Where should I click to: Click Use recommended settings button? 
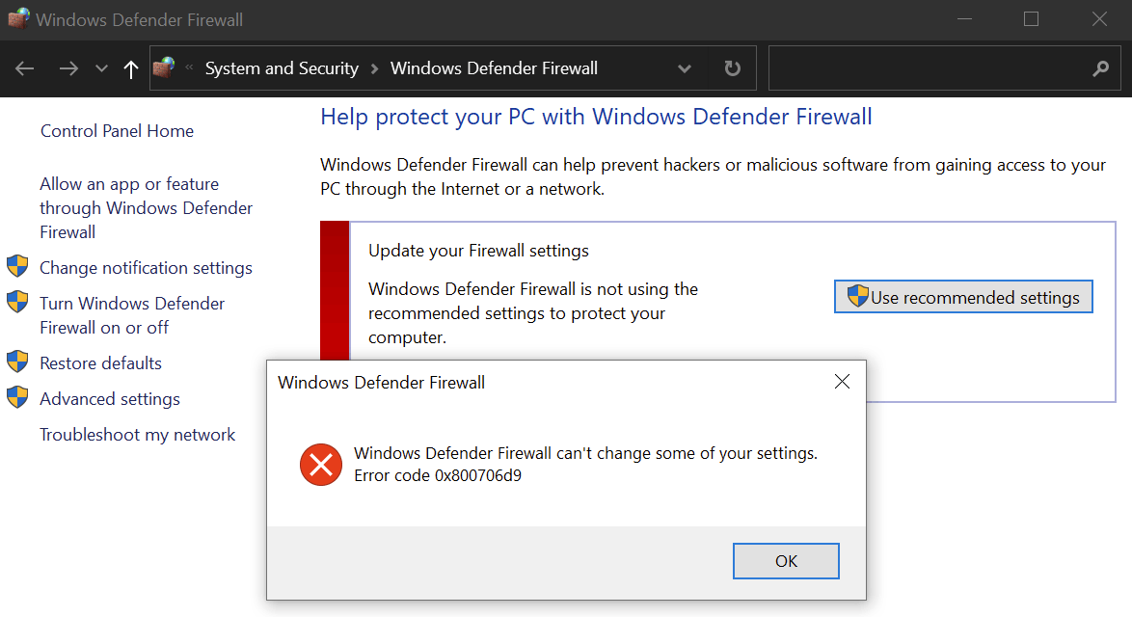click(963, 297)
